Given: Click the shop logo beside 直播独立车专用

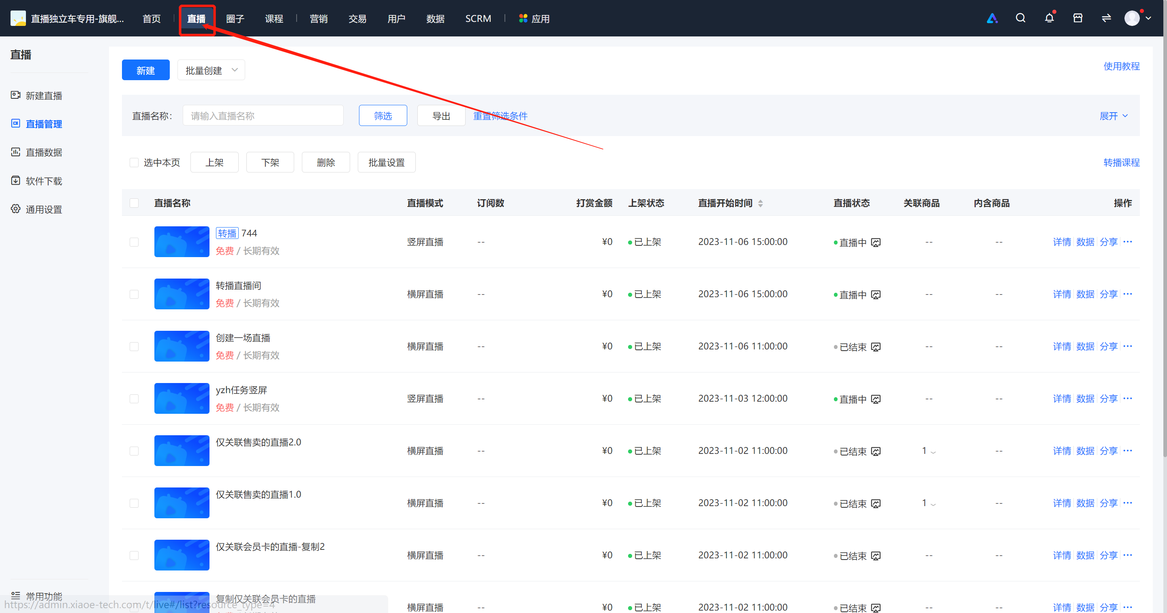Looking at the screenshot, I should click(18, 18).
